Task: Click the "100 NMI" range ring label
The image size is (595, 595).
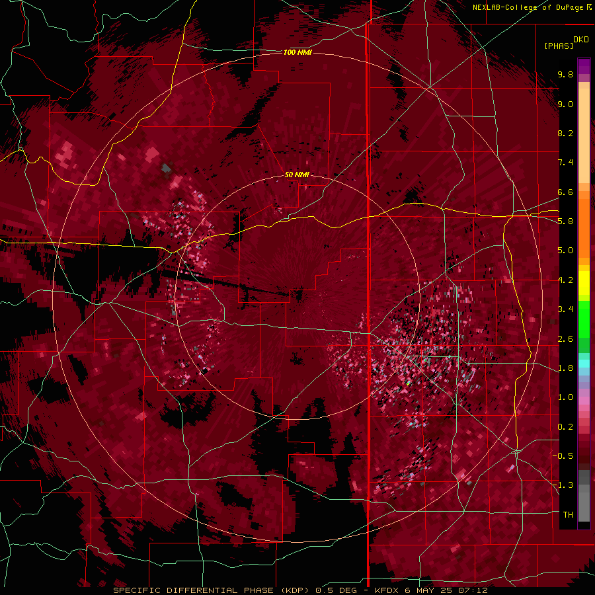Action: pos(297,52)
